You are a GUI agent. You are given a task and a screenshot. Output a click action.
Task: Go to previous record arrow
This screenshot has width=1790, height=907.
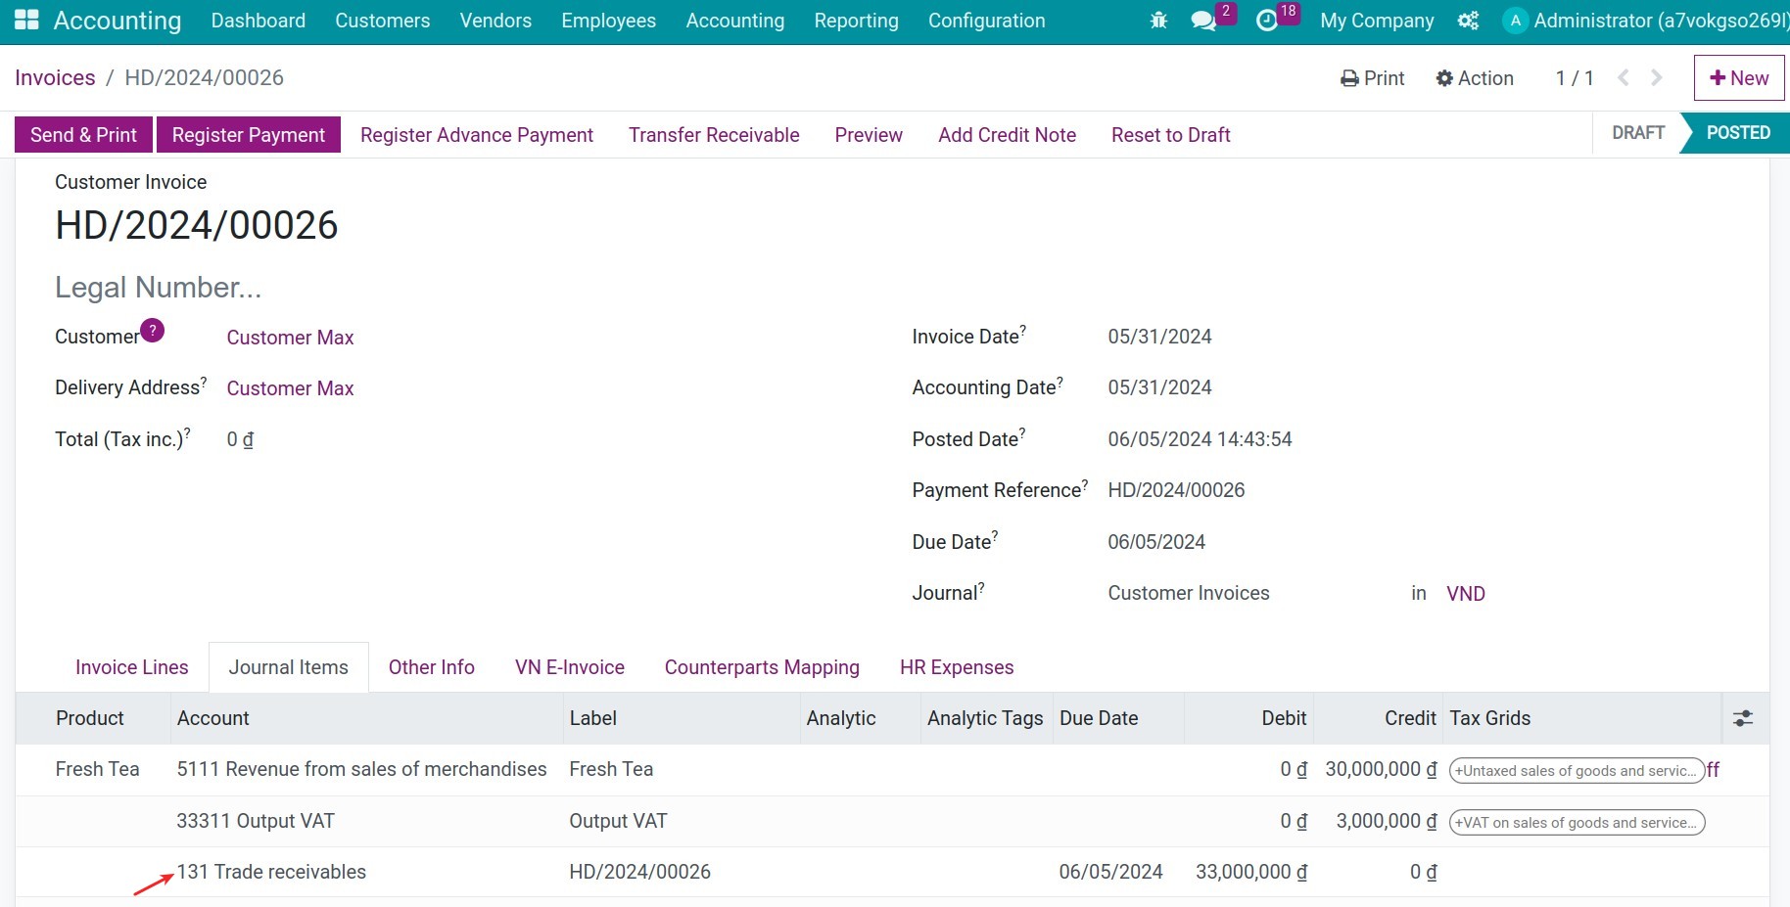coord(1624,77)
